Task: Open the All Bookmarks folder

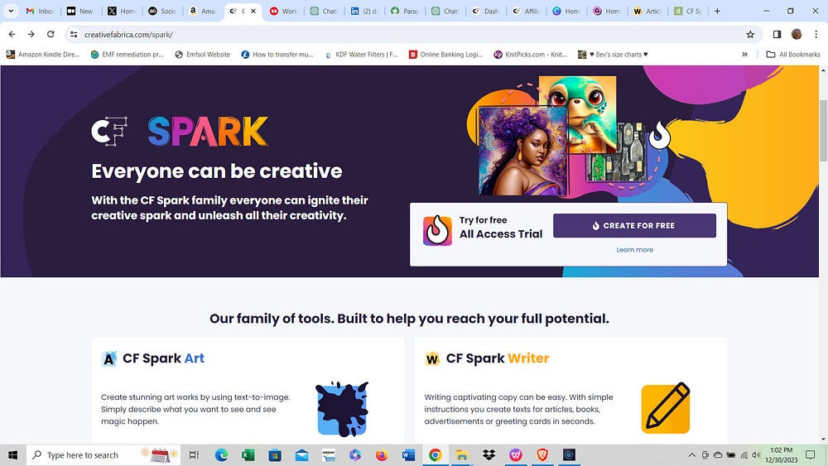Action: 793,55
